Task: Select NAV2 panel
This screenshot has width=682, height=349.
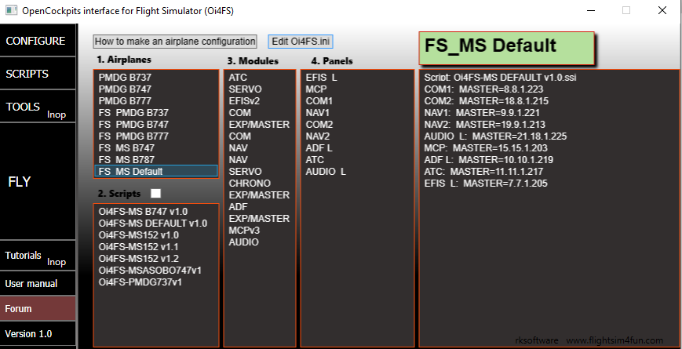Action: [357, 136]
